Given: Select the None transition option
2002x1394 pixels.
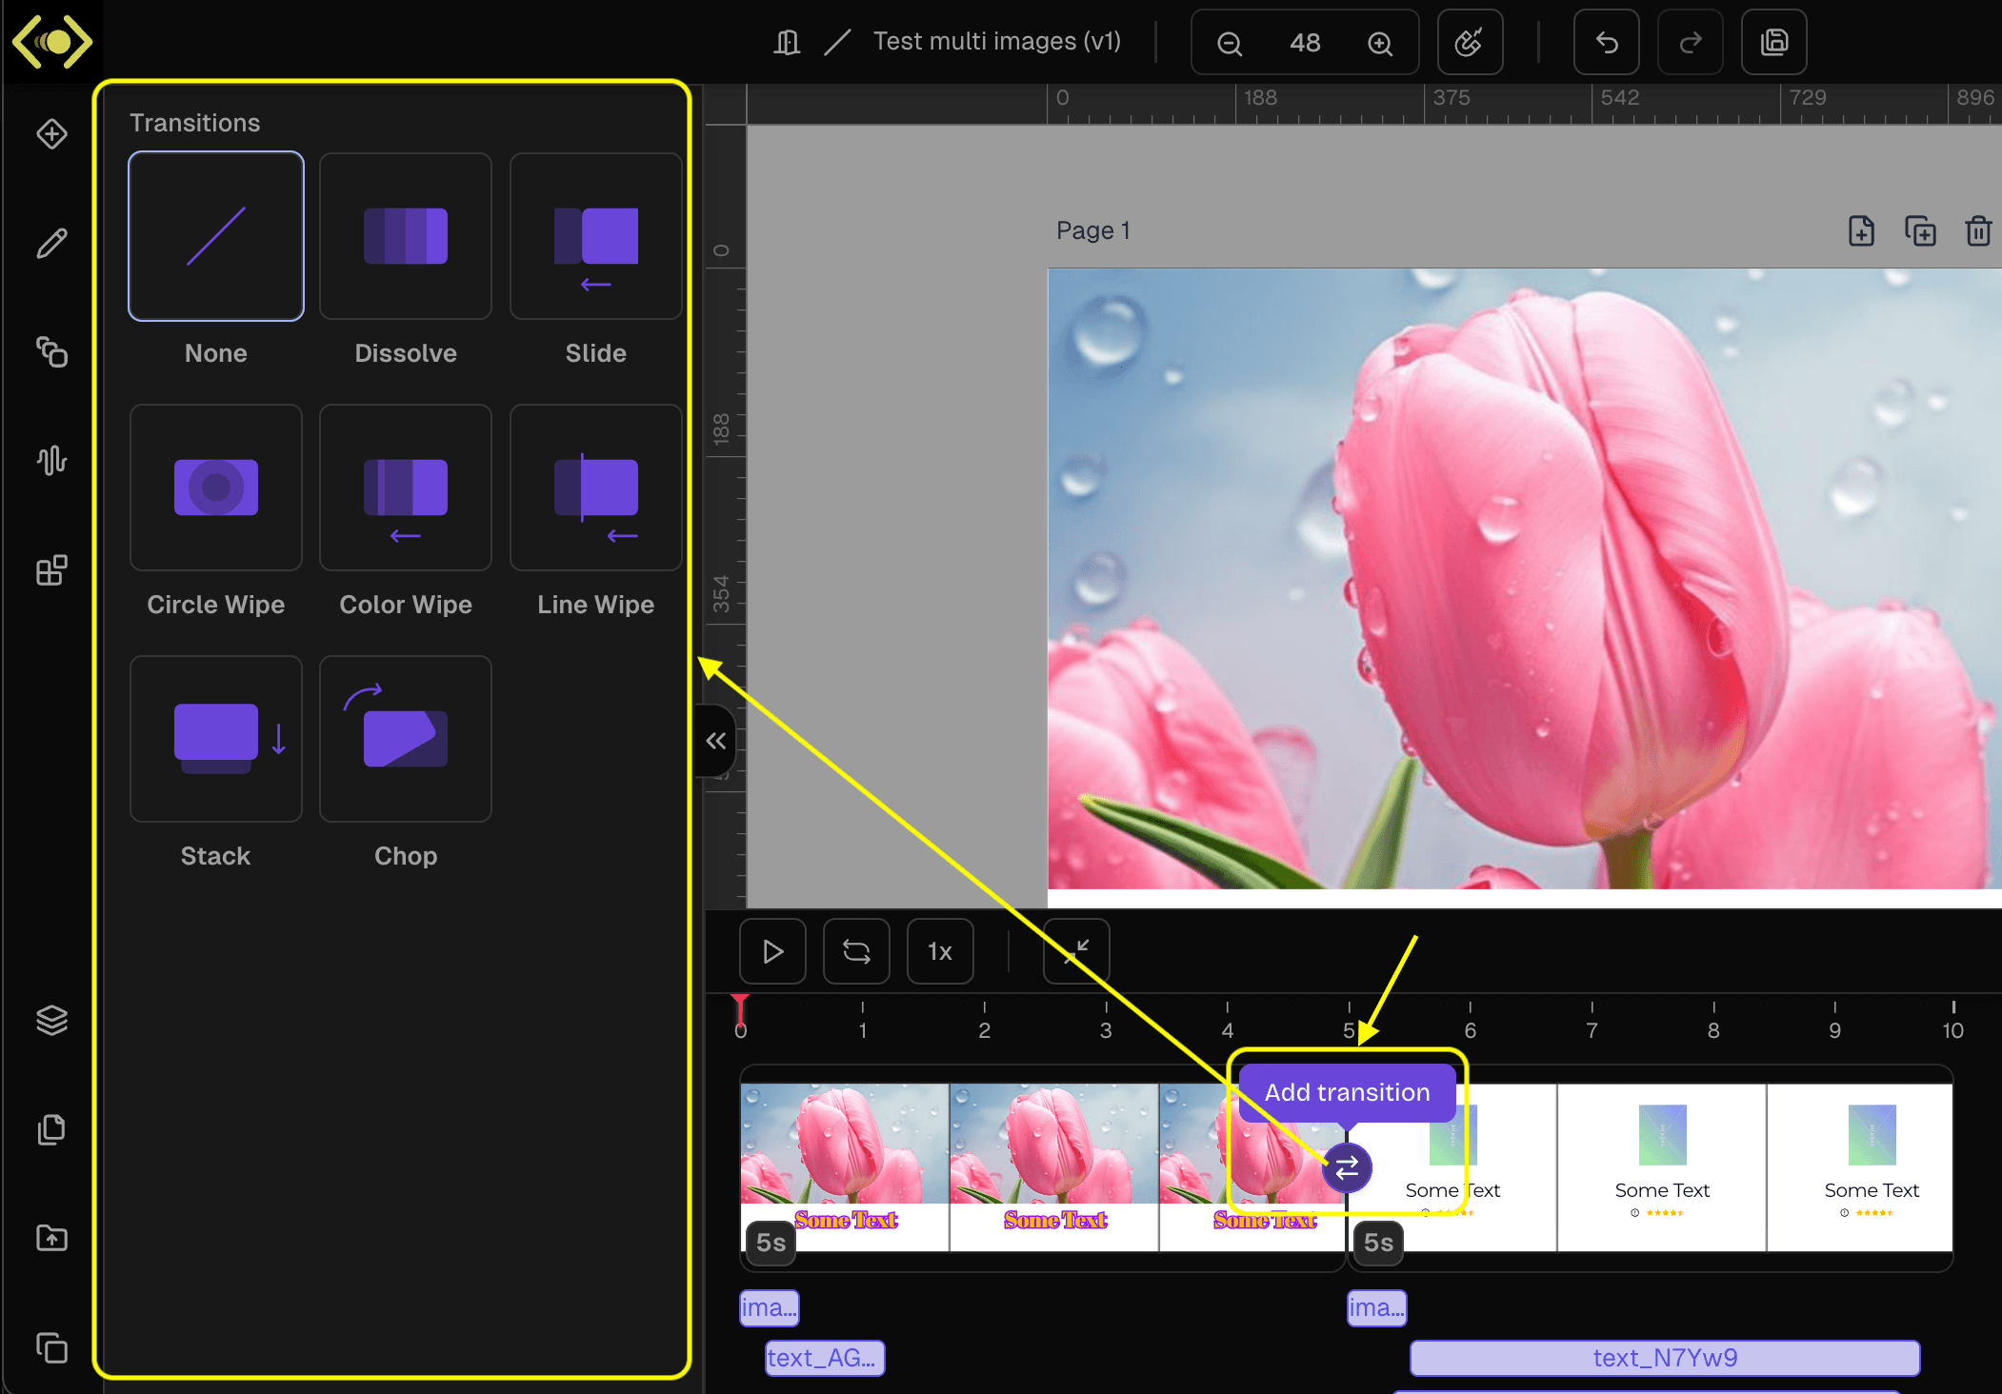Looking at the screenshot, I should pyautogui.click(x=216, y=236).
